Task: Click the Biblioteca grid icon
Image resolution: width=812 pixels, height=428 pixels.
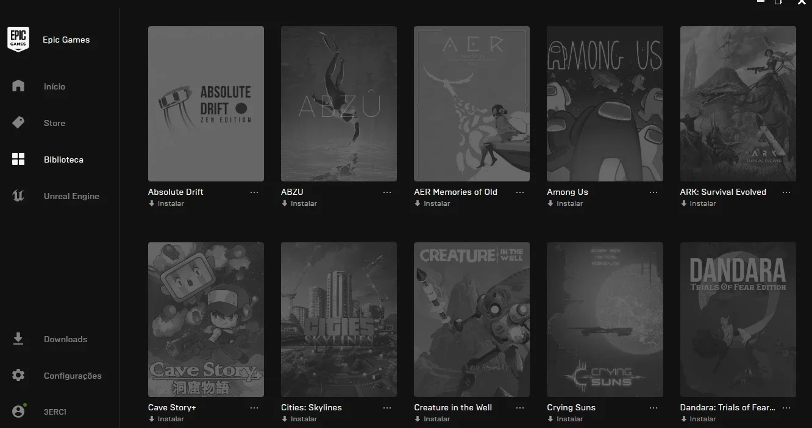Action: click(18, 160)
